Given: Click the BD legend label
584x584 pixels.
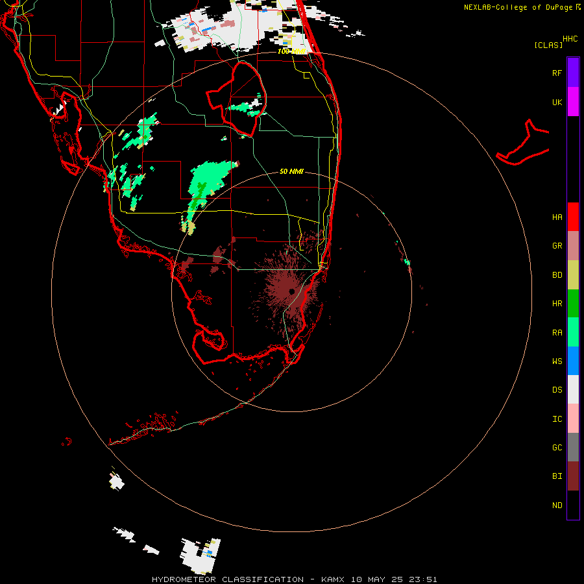Looking at the screenshot, I should pos(557,275).
